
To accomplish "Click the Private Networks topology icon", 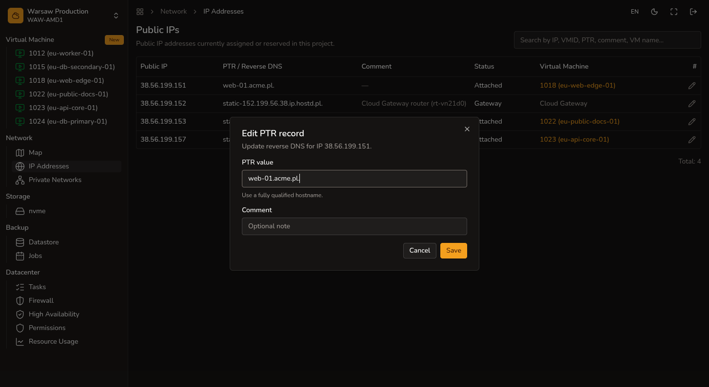I will (x=20, y=180).
